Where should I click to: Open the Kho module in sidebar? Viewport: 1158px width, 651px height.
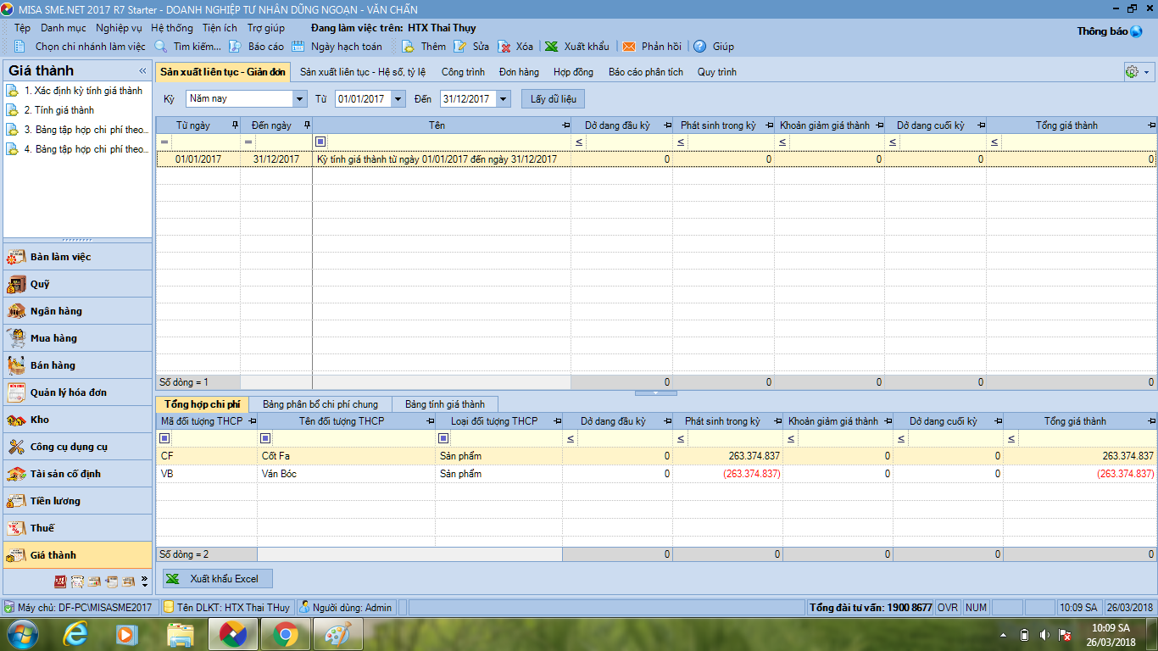pos(78,420)
